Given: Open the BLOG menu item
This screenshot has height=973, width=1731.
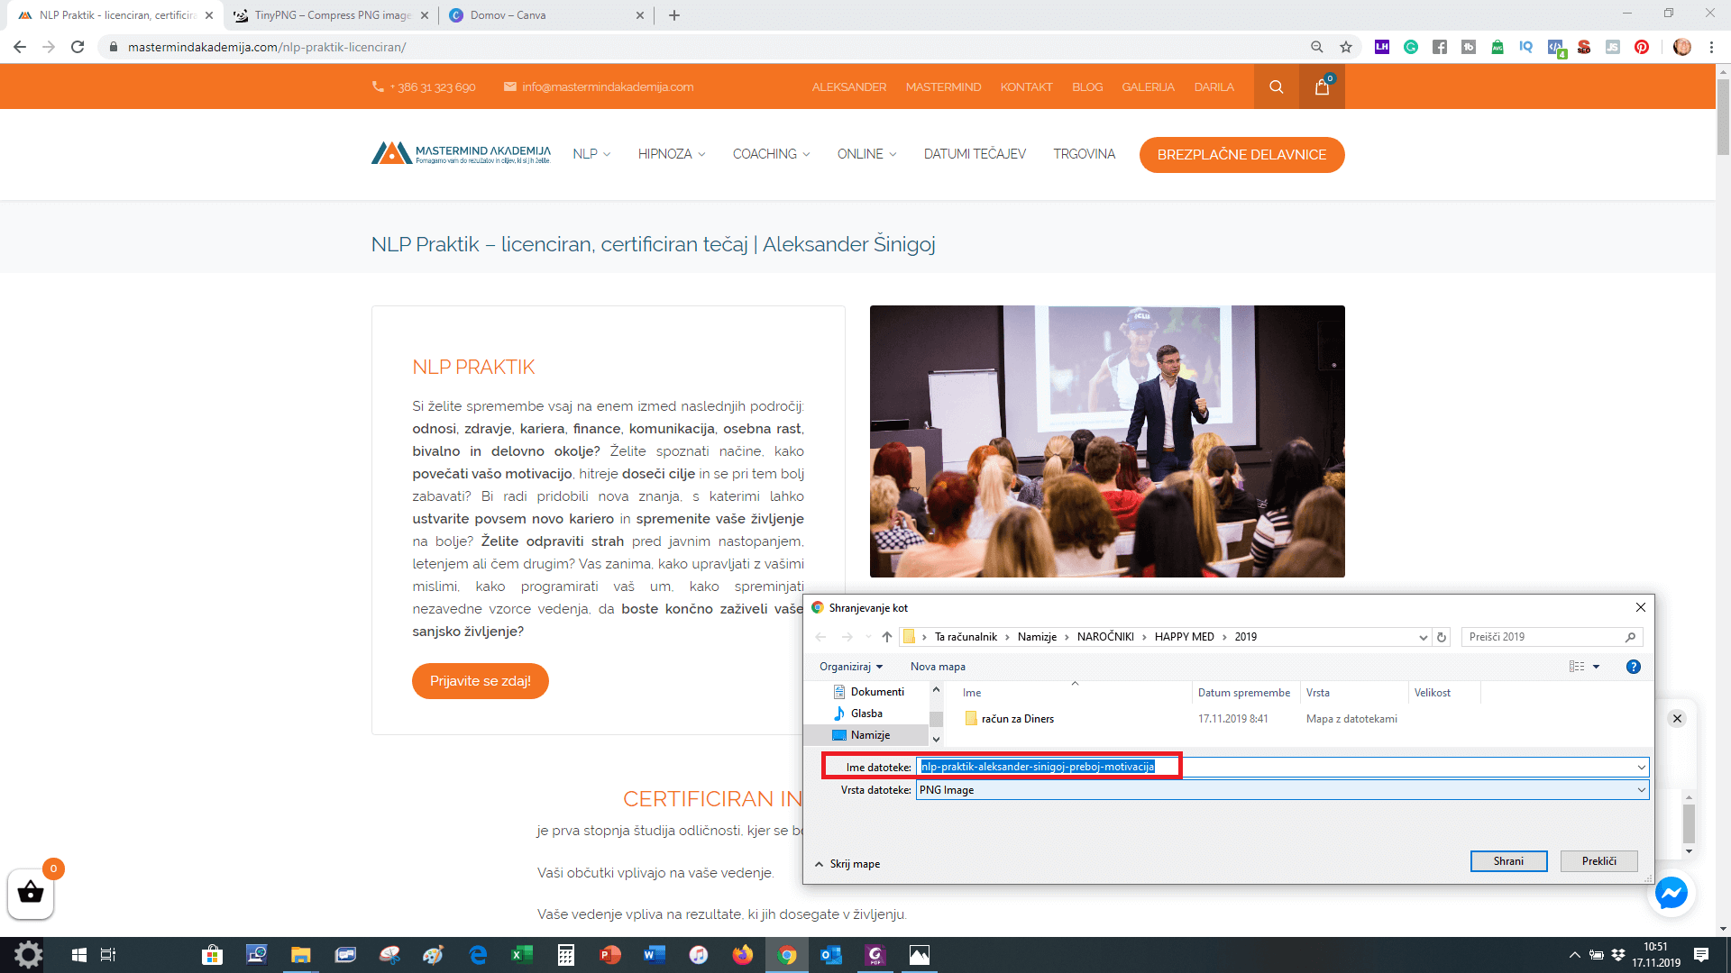Looking at the screenshot, I should point(1087,87).
